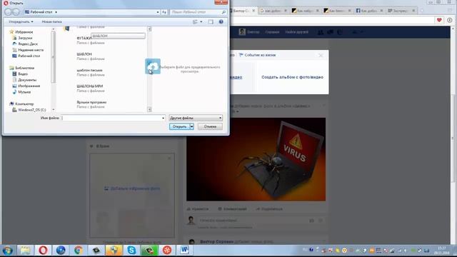Expand the Открыть button split arrow

pos(191,126)
